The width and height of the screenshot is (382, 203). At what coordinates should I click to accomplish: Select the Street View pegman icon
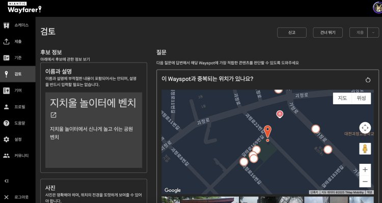(x=365, y=149)
